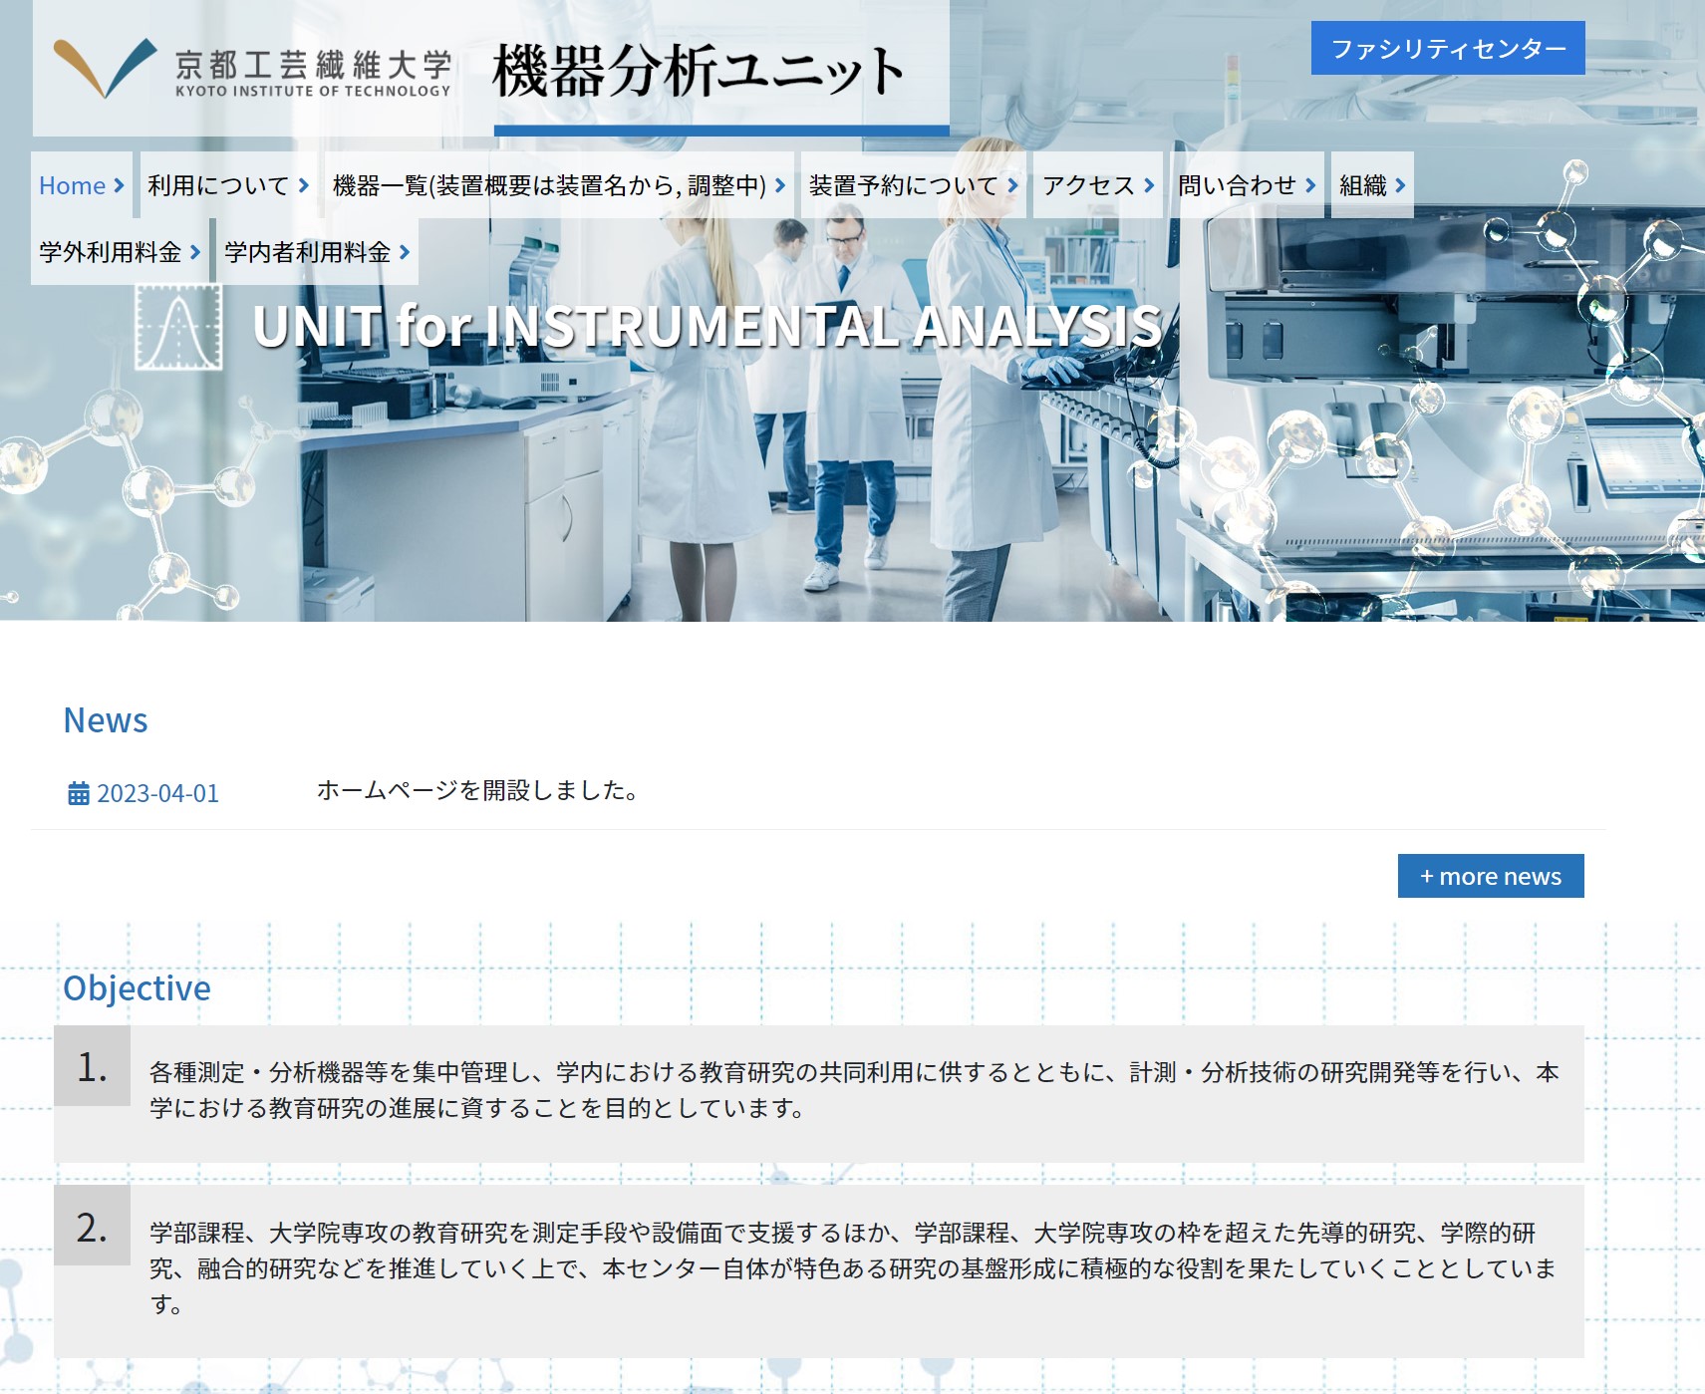Select the アクセス menu item

[x=1098, y=185]
